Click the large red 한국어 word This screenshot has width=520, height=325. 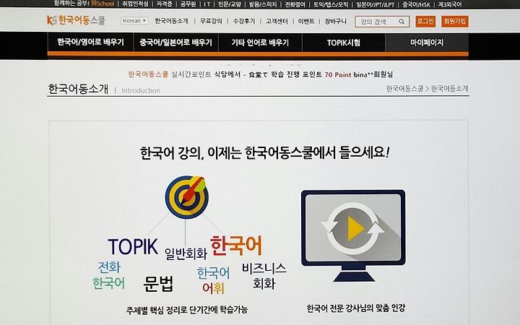pos(236,246)
